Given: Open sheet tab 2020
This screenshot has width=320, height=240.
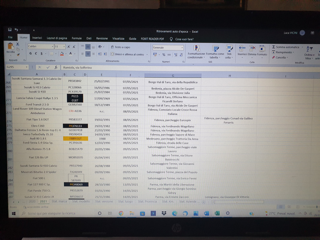Looking at the screenshot, I should 32,201.
